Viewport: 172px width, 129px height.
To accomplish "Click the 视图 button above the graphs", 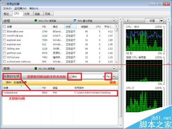I will pyautogui.click(x=152, y=21).
